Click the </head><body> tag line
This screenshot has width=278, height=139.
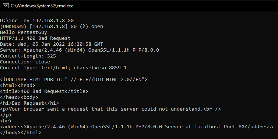click(19, 97)
